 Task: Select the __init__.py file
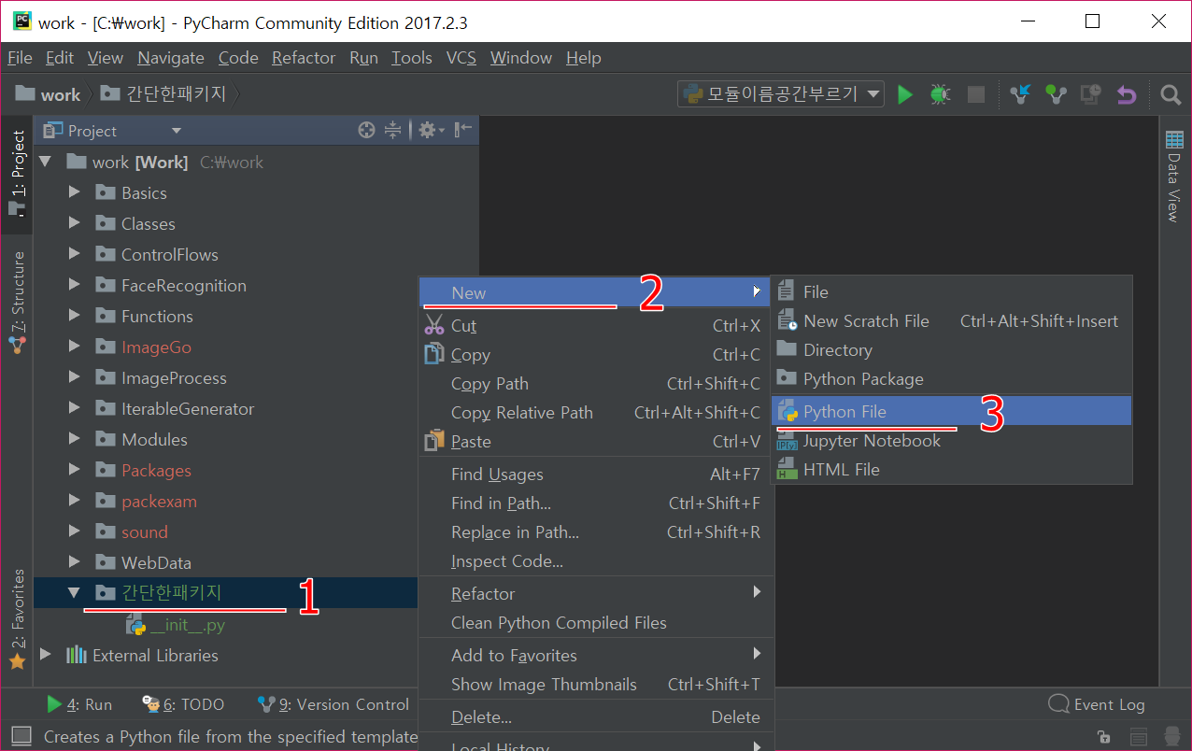click(x=187, y=625)
